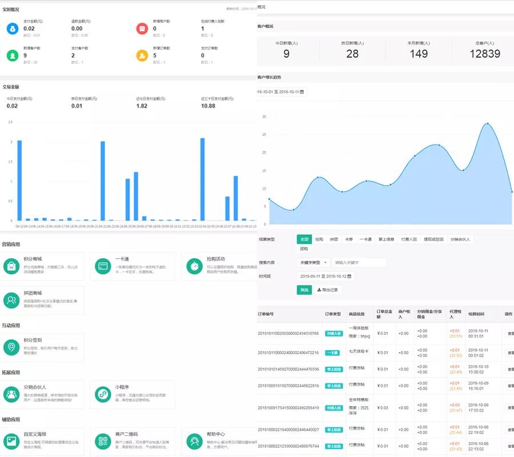Click the 结算时间 column header
514x457 pixels.
tap(476, 314)
